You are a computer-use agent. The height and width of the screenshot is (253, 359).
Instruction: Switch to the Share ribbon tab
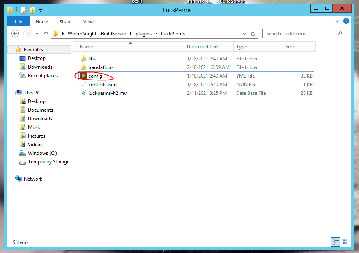65,22
